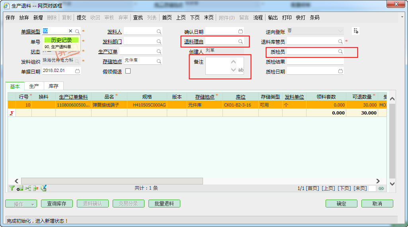Click the 保存 toolbar item
The image size is (408, 227).
[10, 17]
